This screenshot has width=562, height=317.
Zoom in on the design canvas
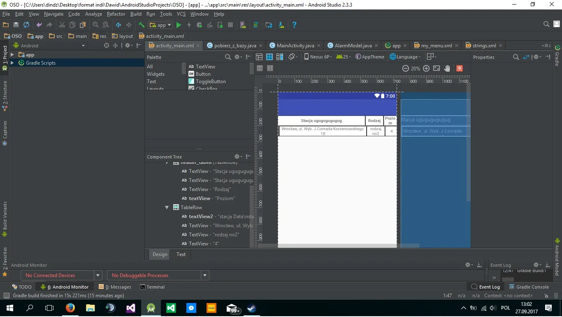pyautogui.click(x=426, y=68)
